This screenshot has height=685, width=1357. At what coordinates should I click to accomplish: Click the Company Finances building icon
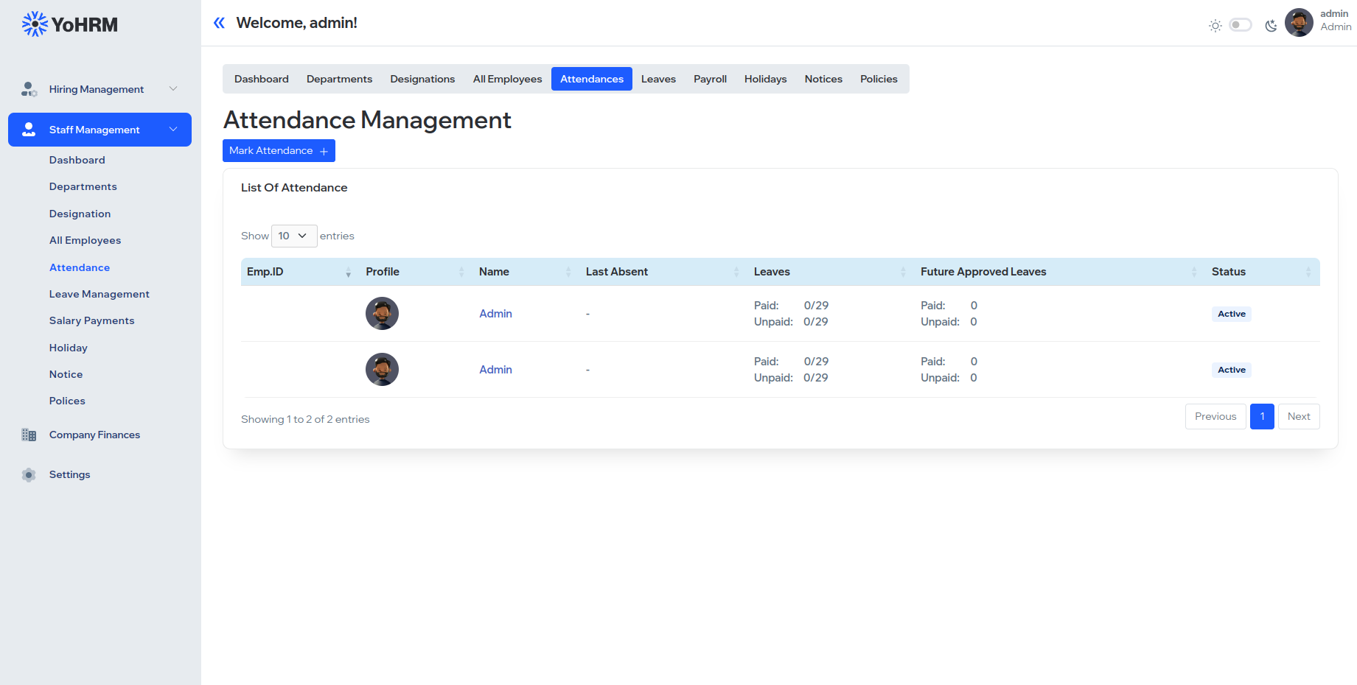coord(29,435)
